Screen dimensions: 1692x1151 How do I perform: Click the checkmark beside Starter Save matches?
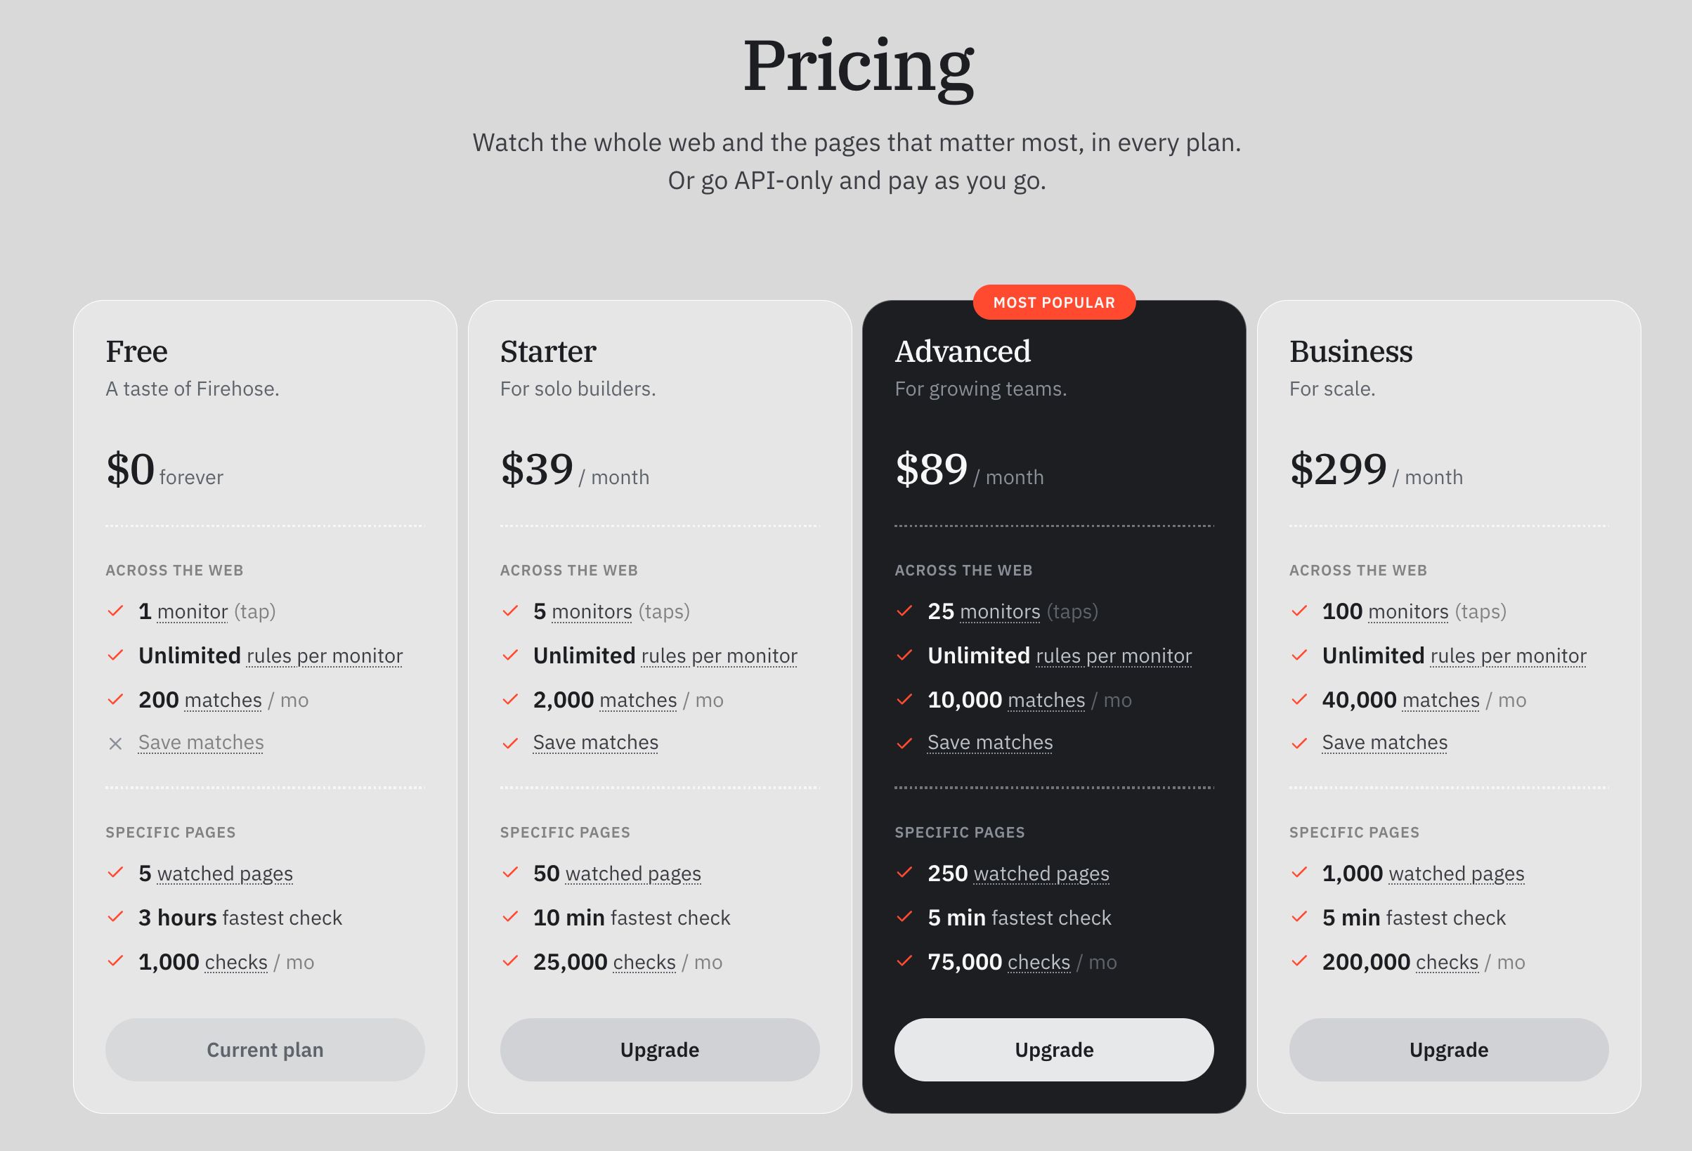pyautogui.click(x=510, y=743)
